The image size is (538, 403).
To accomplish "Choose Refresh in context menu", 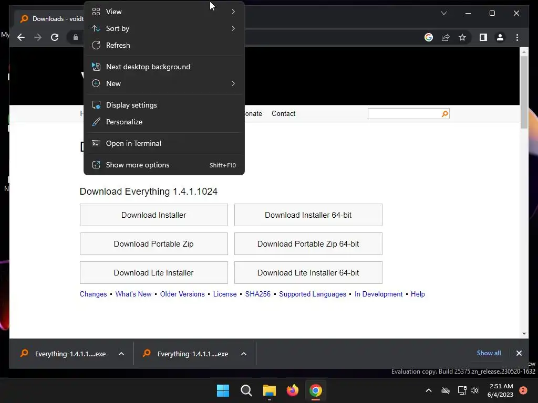I will click(x=164, y=45).
